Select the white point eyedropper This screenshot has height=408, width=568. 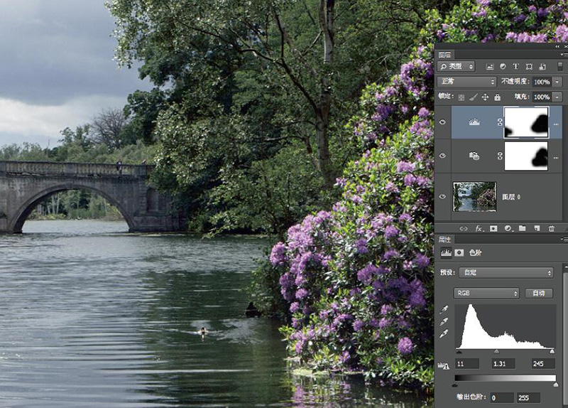coord(444,334)
